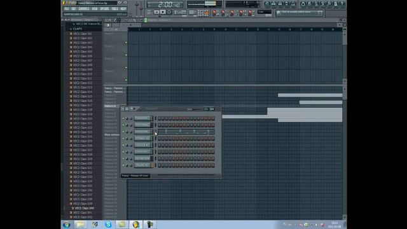Image resolution: width=407 pixels, height=229 pixels.
Task: Open the Windows Start button
Action: click(x=67, y=225)
